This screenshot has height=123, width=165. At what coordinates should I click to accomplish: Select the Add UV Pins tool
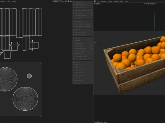[82, 2]
